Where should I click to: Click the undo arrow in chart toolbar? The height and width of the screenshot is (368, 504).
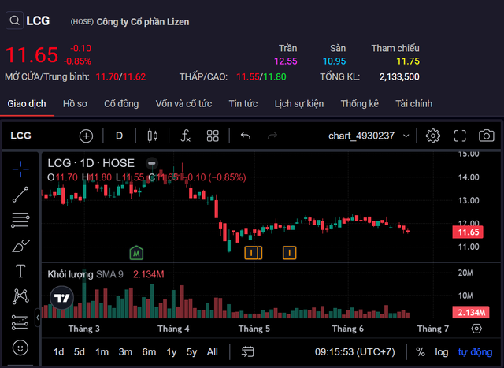click(246, 136)
